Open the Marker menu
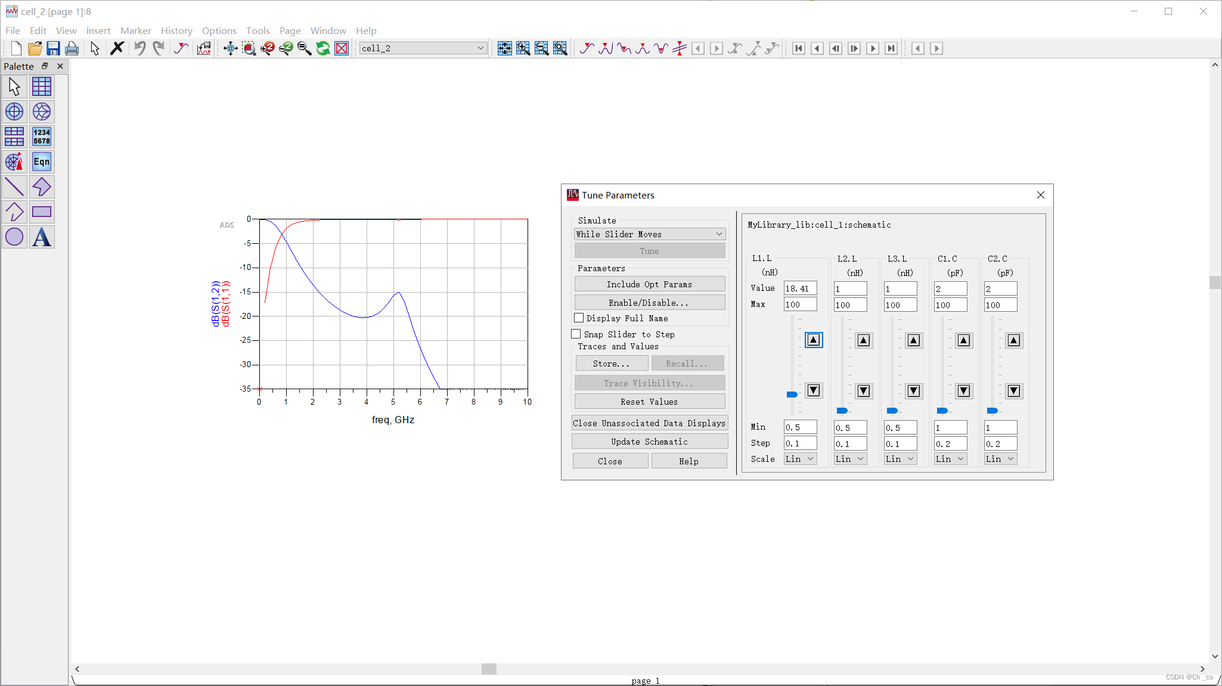 point(135,30)
